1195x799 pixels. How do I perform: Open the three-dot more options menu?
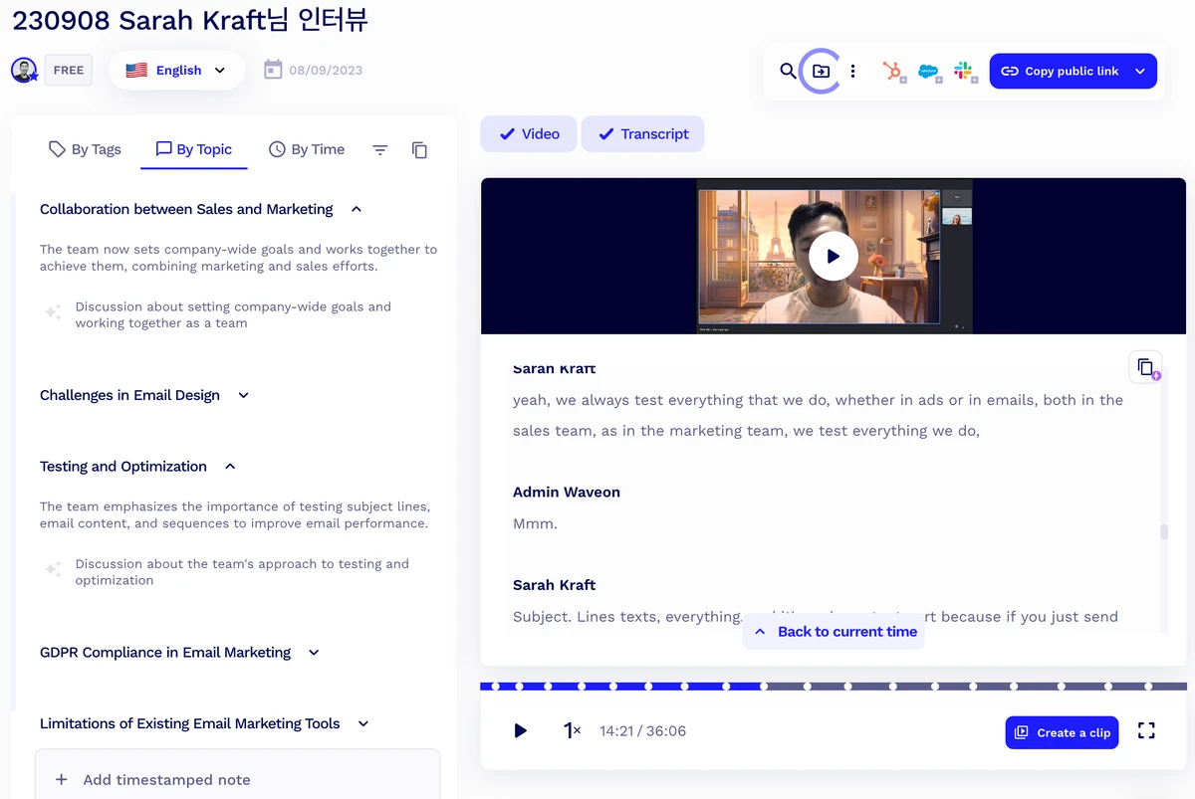852,71
